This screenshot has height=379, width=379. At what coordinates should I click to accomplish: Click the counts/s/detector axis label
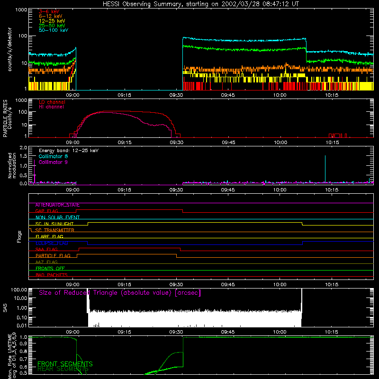click(x=9, y=49)
